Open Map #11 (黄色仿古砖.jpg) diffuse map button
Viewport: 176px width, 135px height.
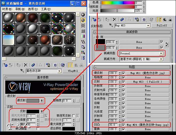(x=148, y=73)
